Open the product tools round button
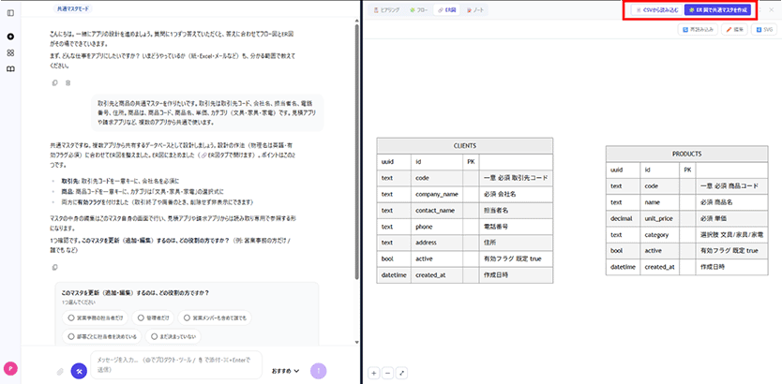This screenshot has height=384, width=782. (x=79, y=371)
